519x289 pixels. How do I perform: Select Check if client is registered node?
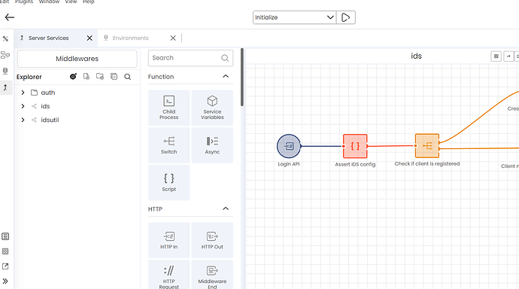coord(427,146)
